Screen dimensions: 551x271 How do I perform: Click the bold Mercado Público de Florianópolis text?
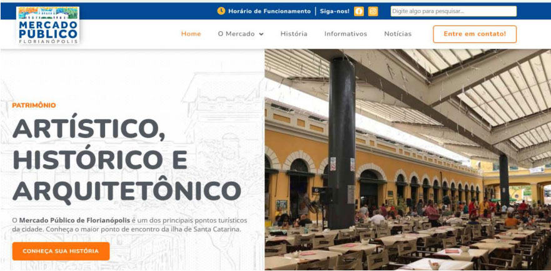coord(74,220)
